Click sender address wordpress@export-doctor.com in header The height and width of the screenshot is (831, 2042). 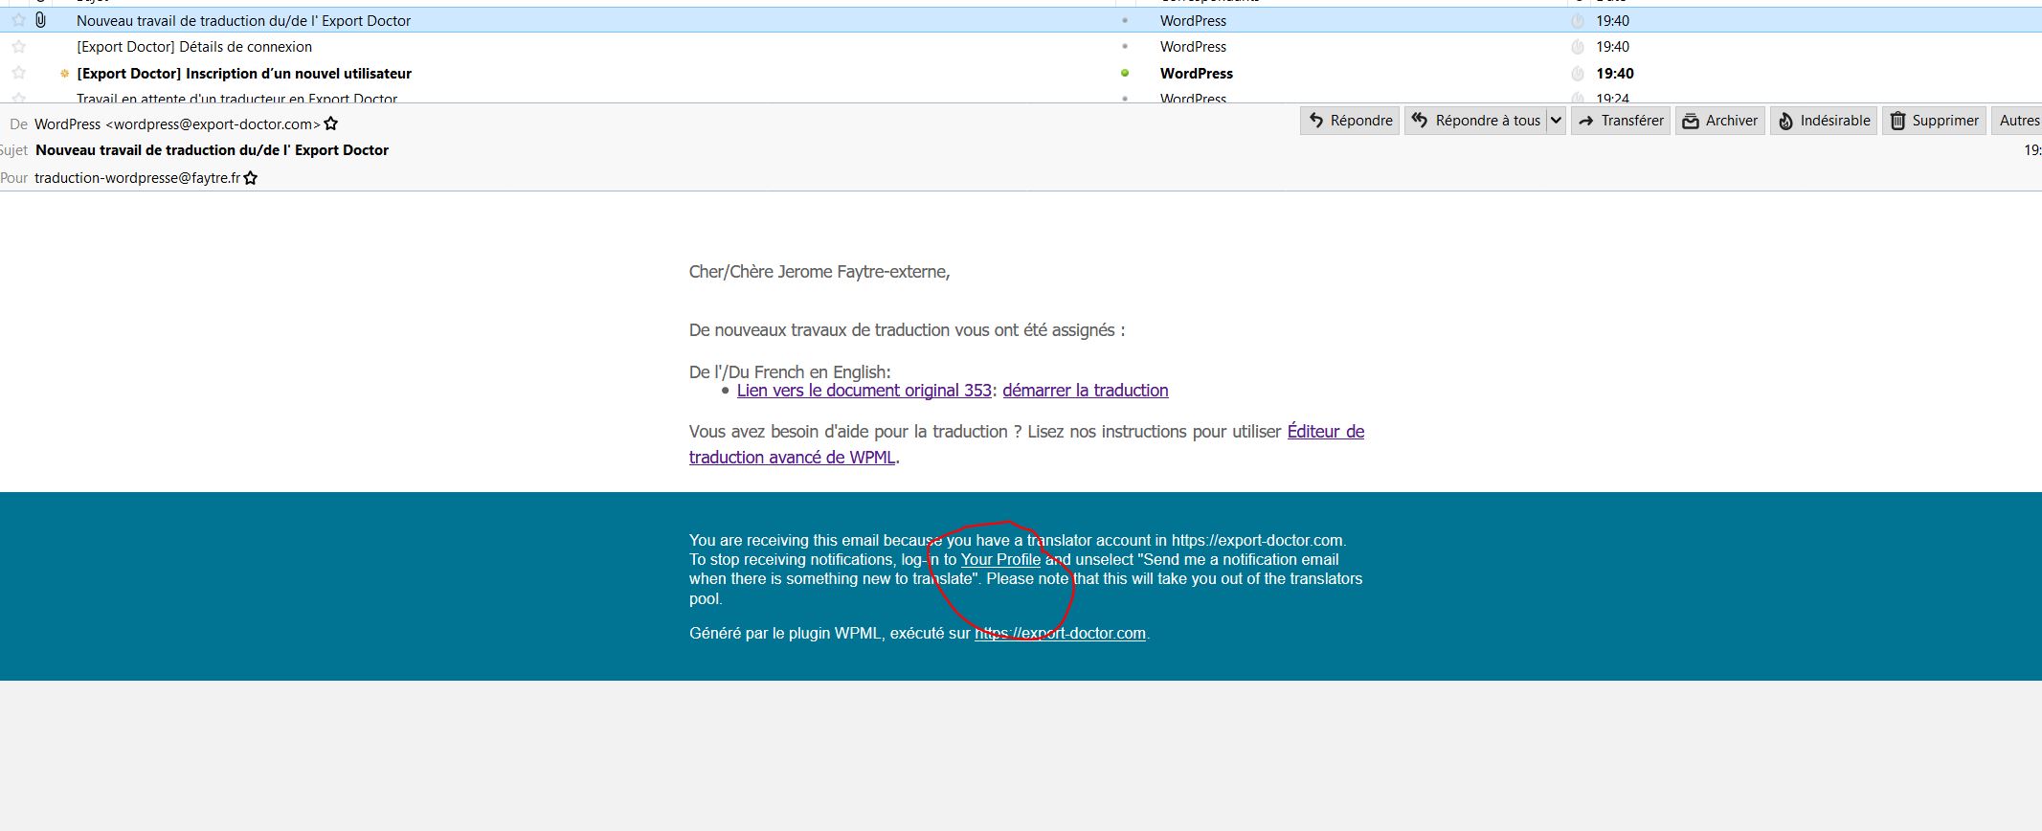(177, 124)
